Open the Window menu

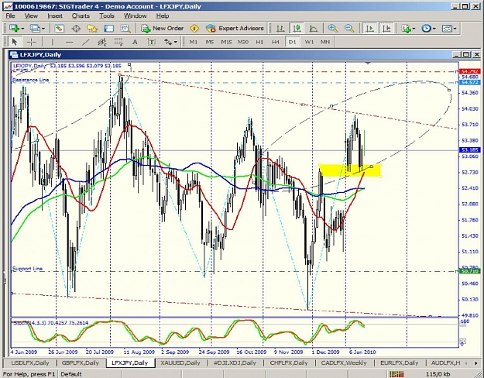[x=136, y=16]
